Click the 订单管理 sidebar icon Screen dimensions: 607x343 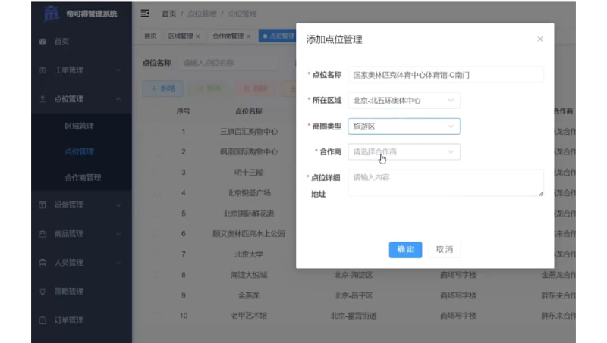click(x=42, y=320)
